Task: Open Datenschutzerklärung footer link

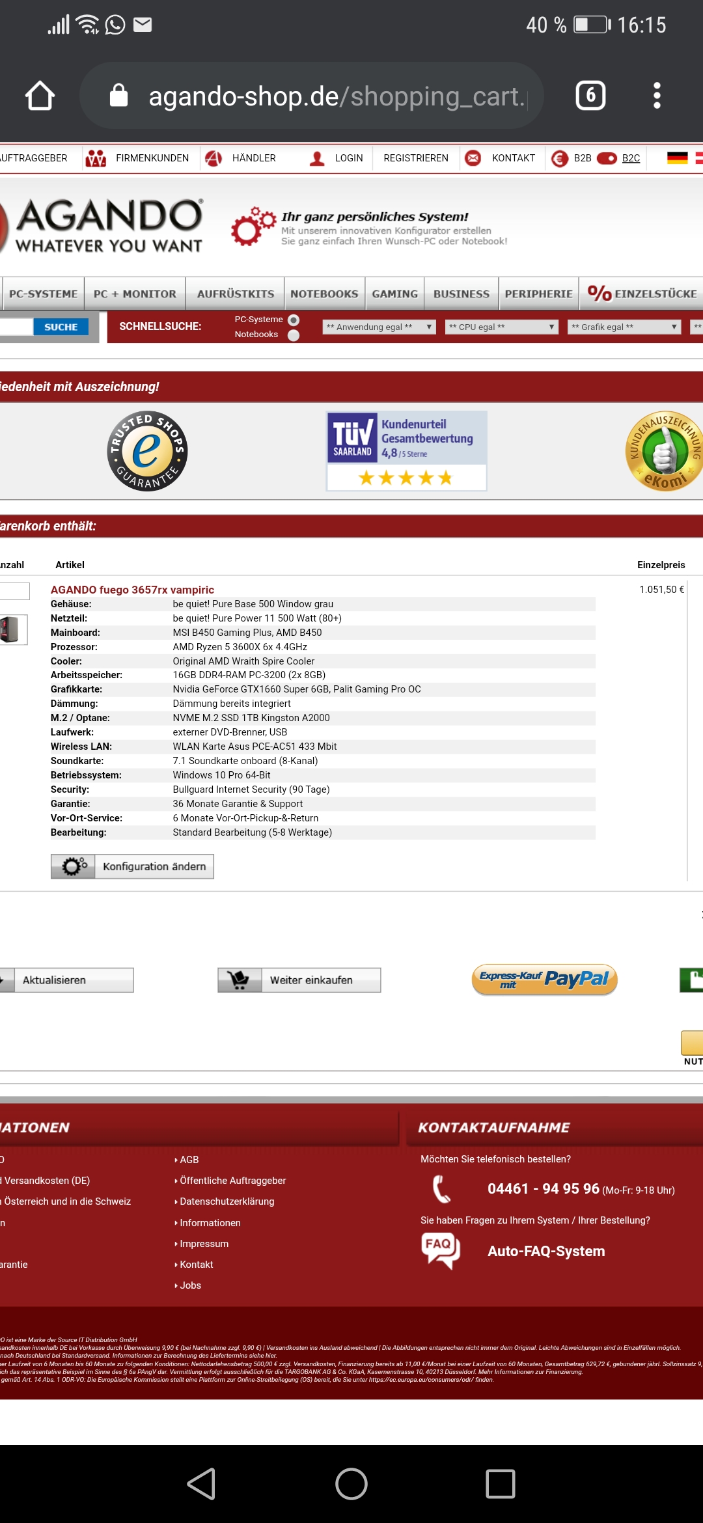Action: coord(227,1201)
